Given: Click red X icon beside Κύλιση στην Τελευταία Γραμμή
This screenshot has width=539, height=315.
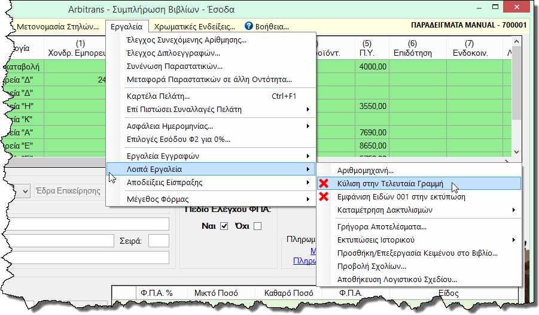Looking at the screenshot, I should click(324, 183).
